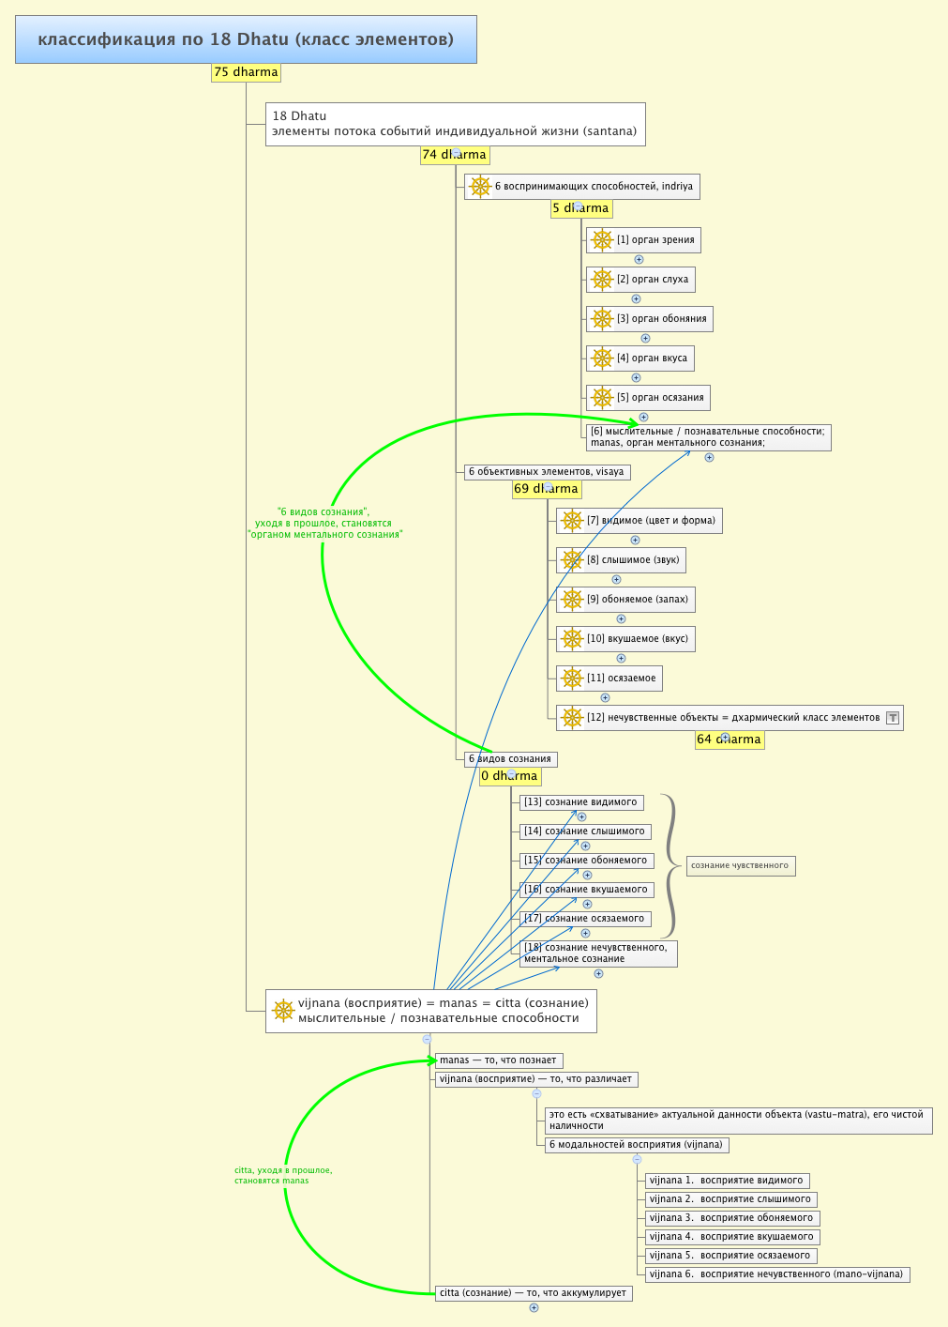Viewport: 948px width, 1327px height.
Task: Click the wheel icon beside орган зрения
Action: [602, 240]
